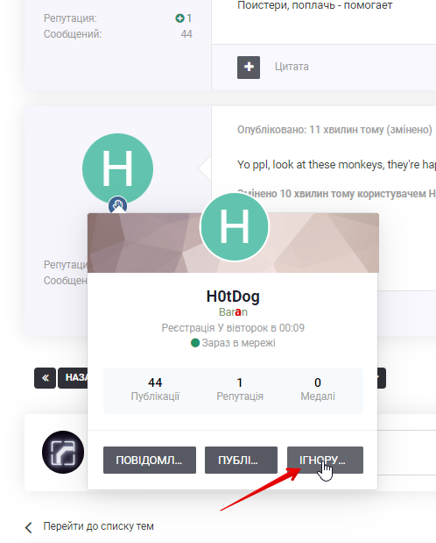Click the plus multi-quote icon button
436x543 pixels.
(x=249, y=68)
